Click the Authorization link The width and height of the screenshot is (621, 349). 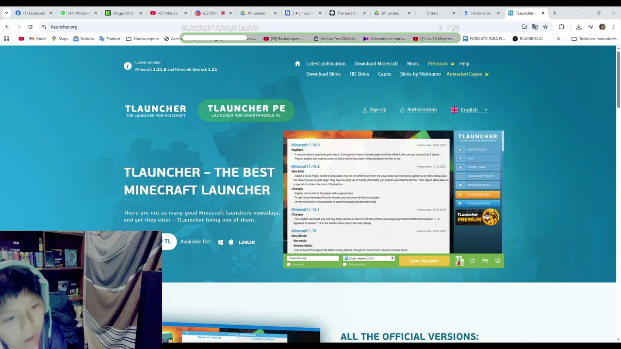coord(422,110)
